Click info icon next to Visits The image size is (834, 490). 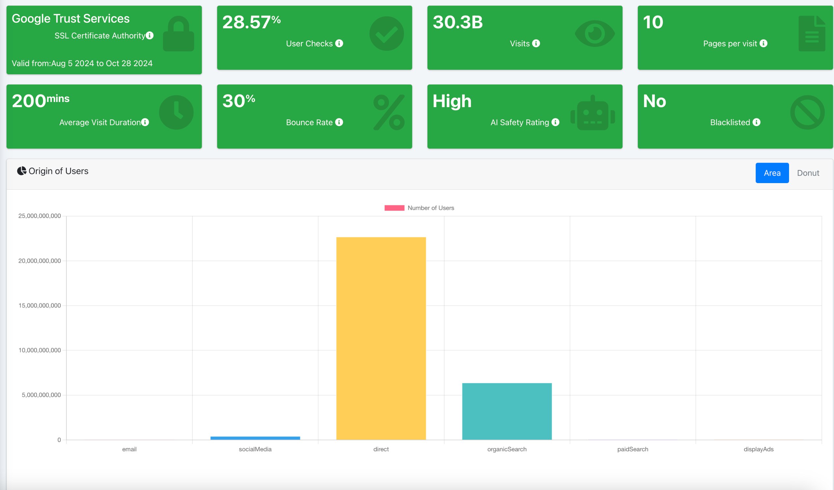click(x=536, y=43)
